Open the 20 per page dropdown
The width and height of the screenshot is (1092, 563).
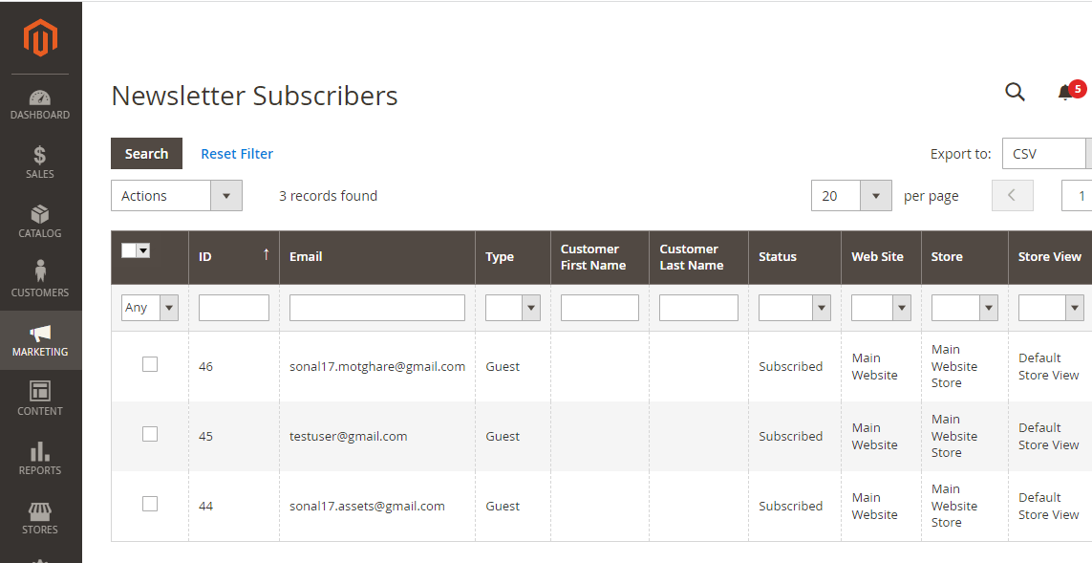[x=852, y=196]
